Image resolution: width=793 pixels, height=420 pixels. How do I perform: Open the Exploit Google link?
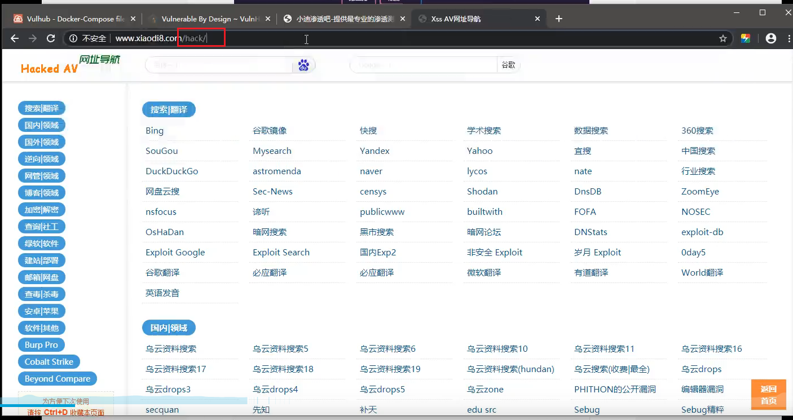click(175, 253)
